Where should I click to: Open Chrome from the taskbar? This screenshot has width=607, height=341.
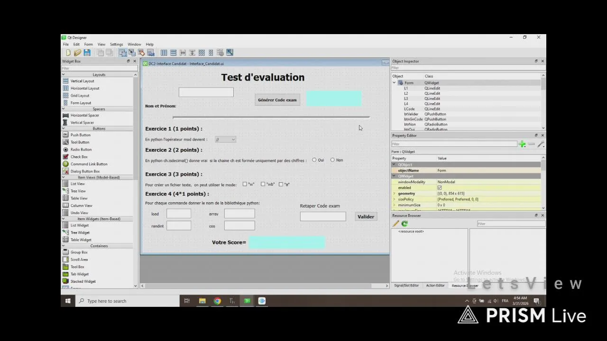tap(217, 301)
